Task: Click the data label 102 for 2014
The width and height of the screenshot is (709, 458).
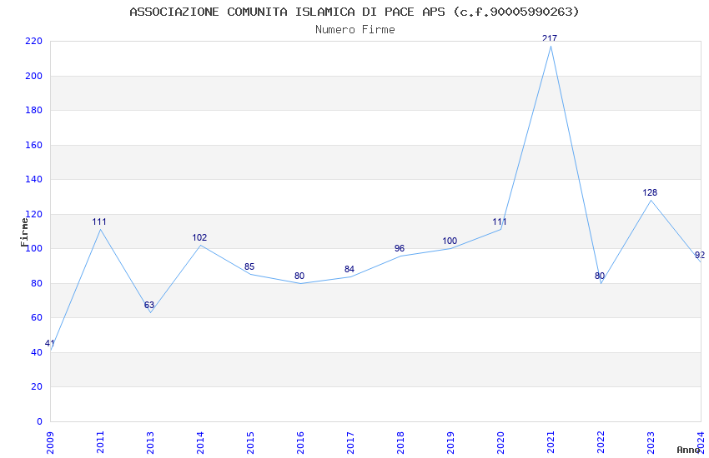Action: (199, 237)
